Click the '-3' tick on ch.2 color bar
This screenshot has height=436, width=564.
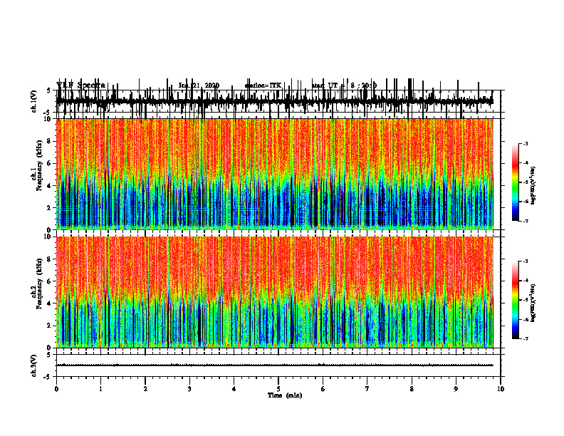(x=526, y=261)
